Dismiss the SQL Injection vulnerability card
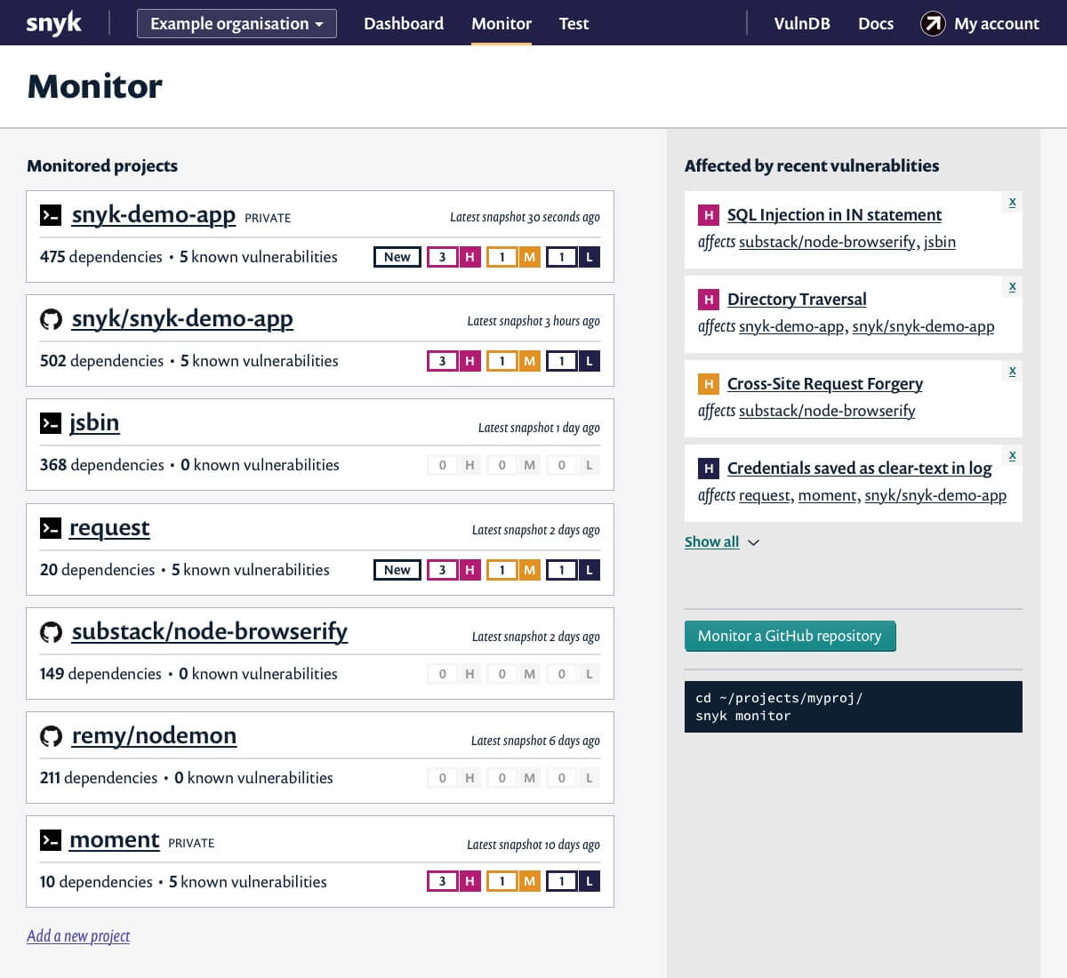Viewport: 1067px width, 978px height. pyautogui.click(x=1012, y=202)
